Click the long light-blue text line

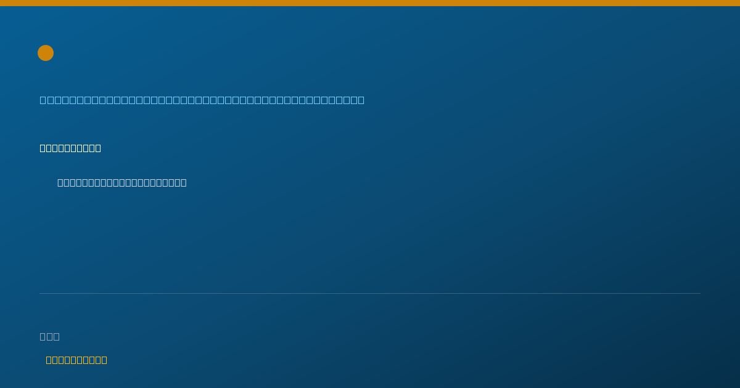click(x=202, y=100)
